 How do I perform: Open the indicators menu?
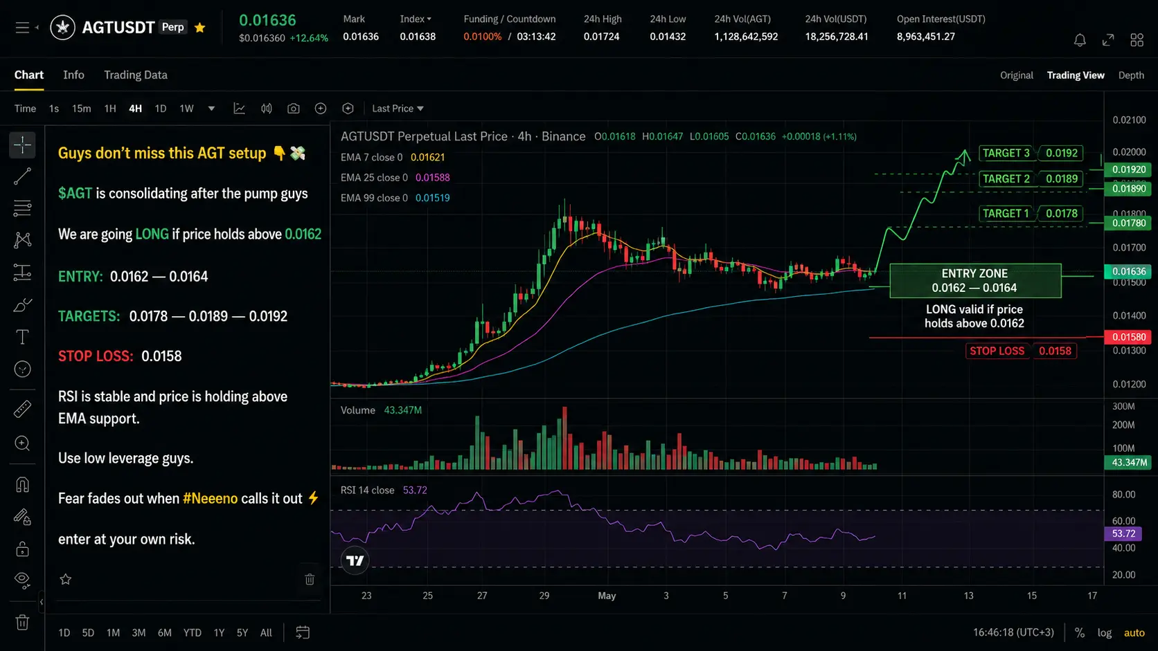[267, 109]
